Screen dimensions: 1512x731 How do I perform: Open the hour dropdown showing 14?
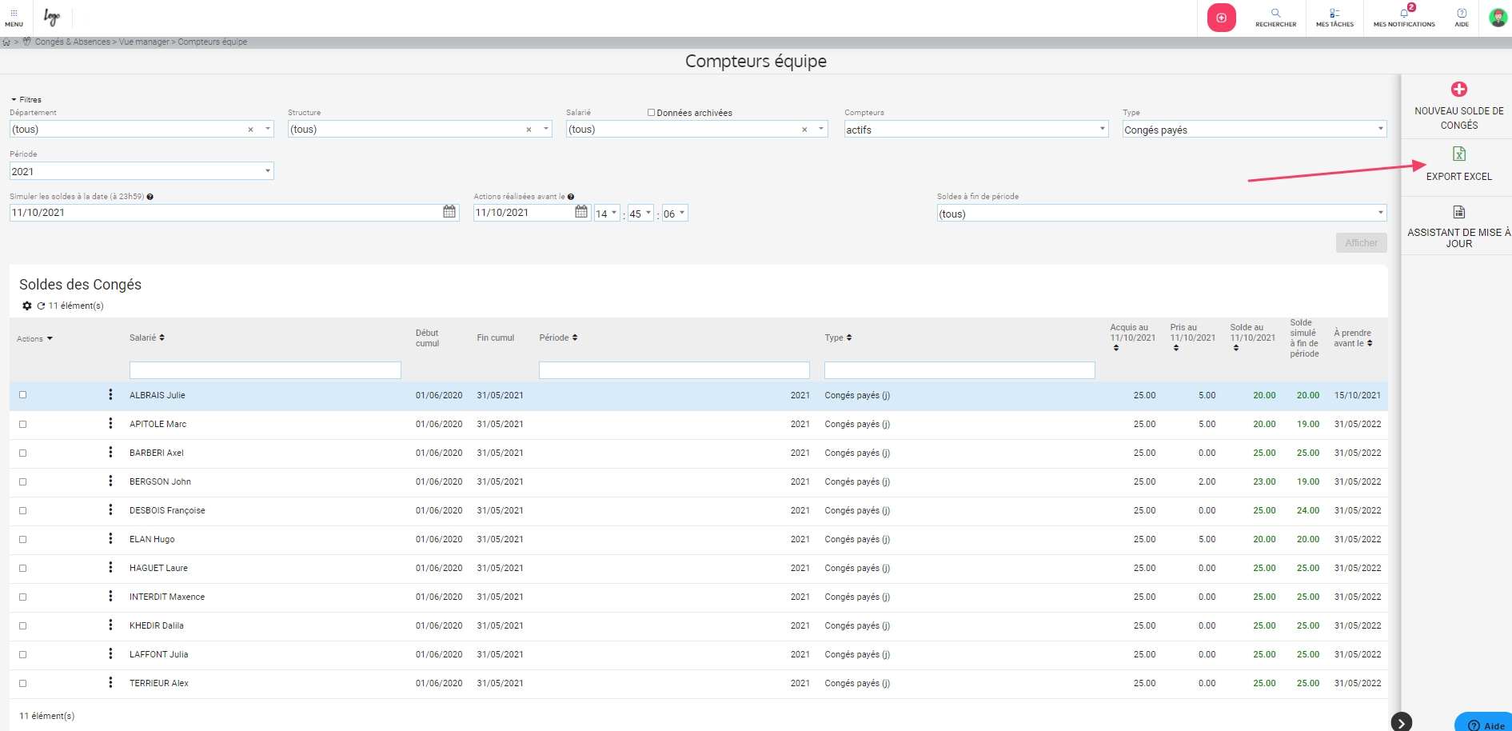(x=607, y=214)
